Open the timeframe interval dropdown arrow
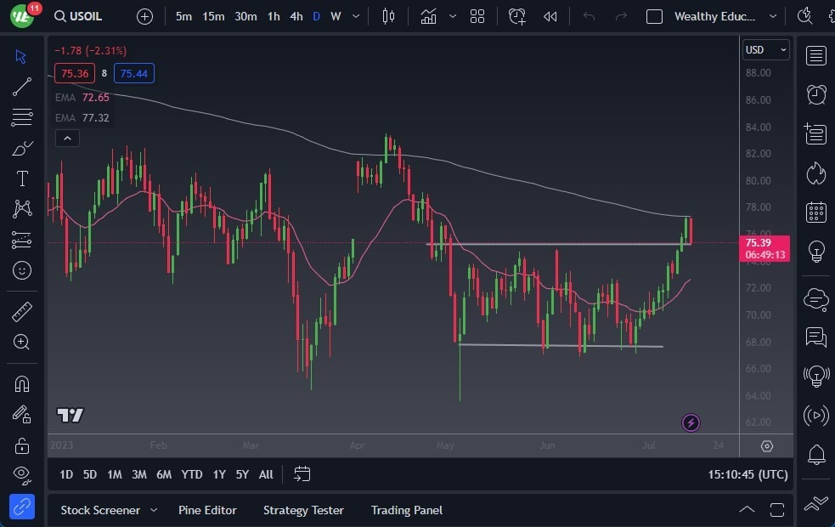The height and width of the screenshot is (527, 835). 355,16
